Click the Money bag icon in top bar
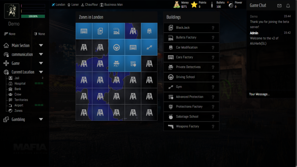The width and height of the screenshot is (297, 167). (x=177, y=4)
